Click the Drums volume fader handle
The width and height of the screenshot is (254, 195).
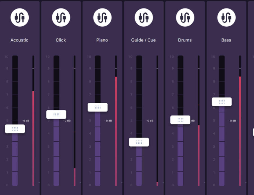click(x=180, y=120)
